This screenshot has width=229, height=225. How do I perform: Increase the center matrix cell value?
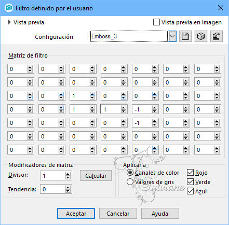(123, 108)
